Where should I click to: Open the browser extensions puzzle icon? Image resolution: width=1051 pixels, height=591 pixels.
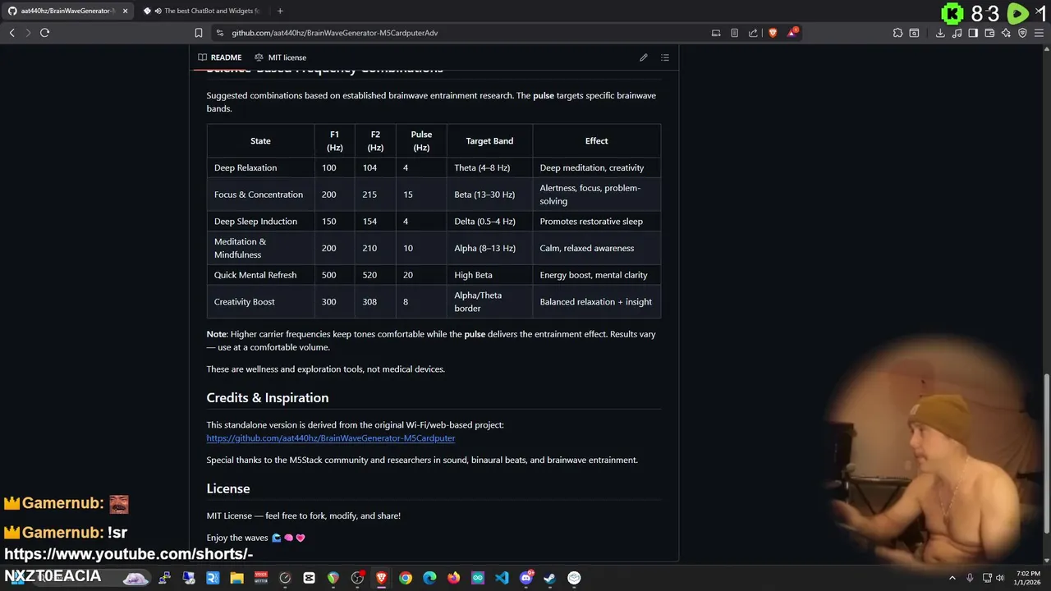(x=897, y=33)
